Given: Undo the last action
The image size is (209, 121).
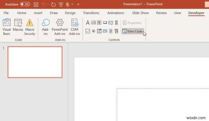Looking at the screenshot, I should 44,5.
